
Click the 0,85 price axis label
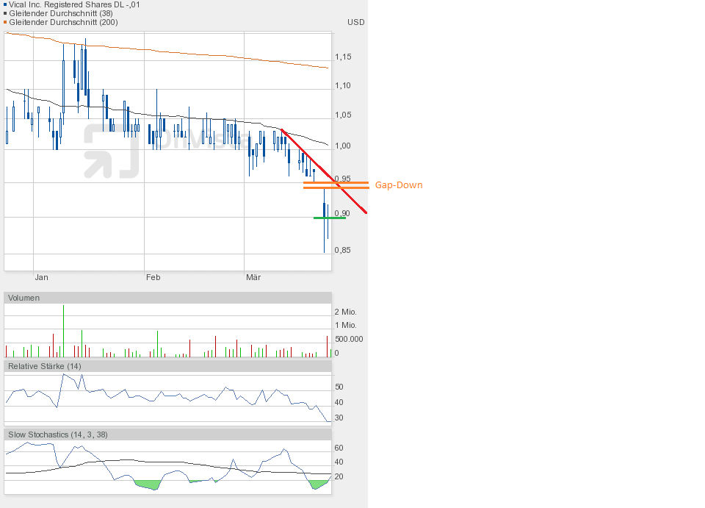[342, 250]
